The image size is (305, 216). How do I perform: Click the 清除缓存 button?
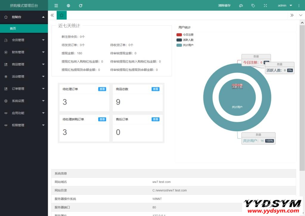tap(224, 5)
